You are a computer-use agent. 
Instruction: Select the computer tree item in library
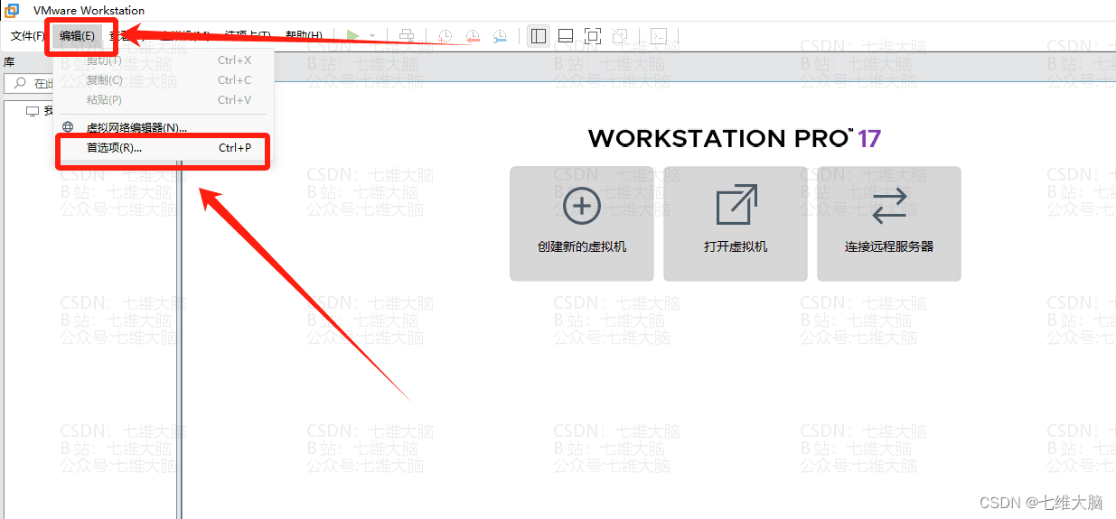click(x=40, y=111)
